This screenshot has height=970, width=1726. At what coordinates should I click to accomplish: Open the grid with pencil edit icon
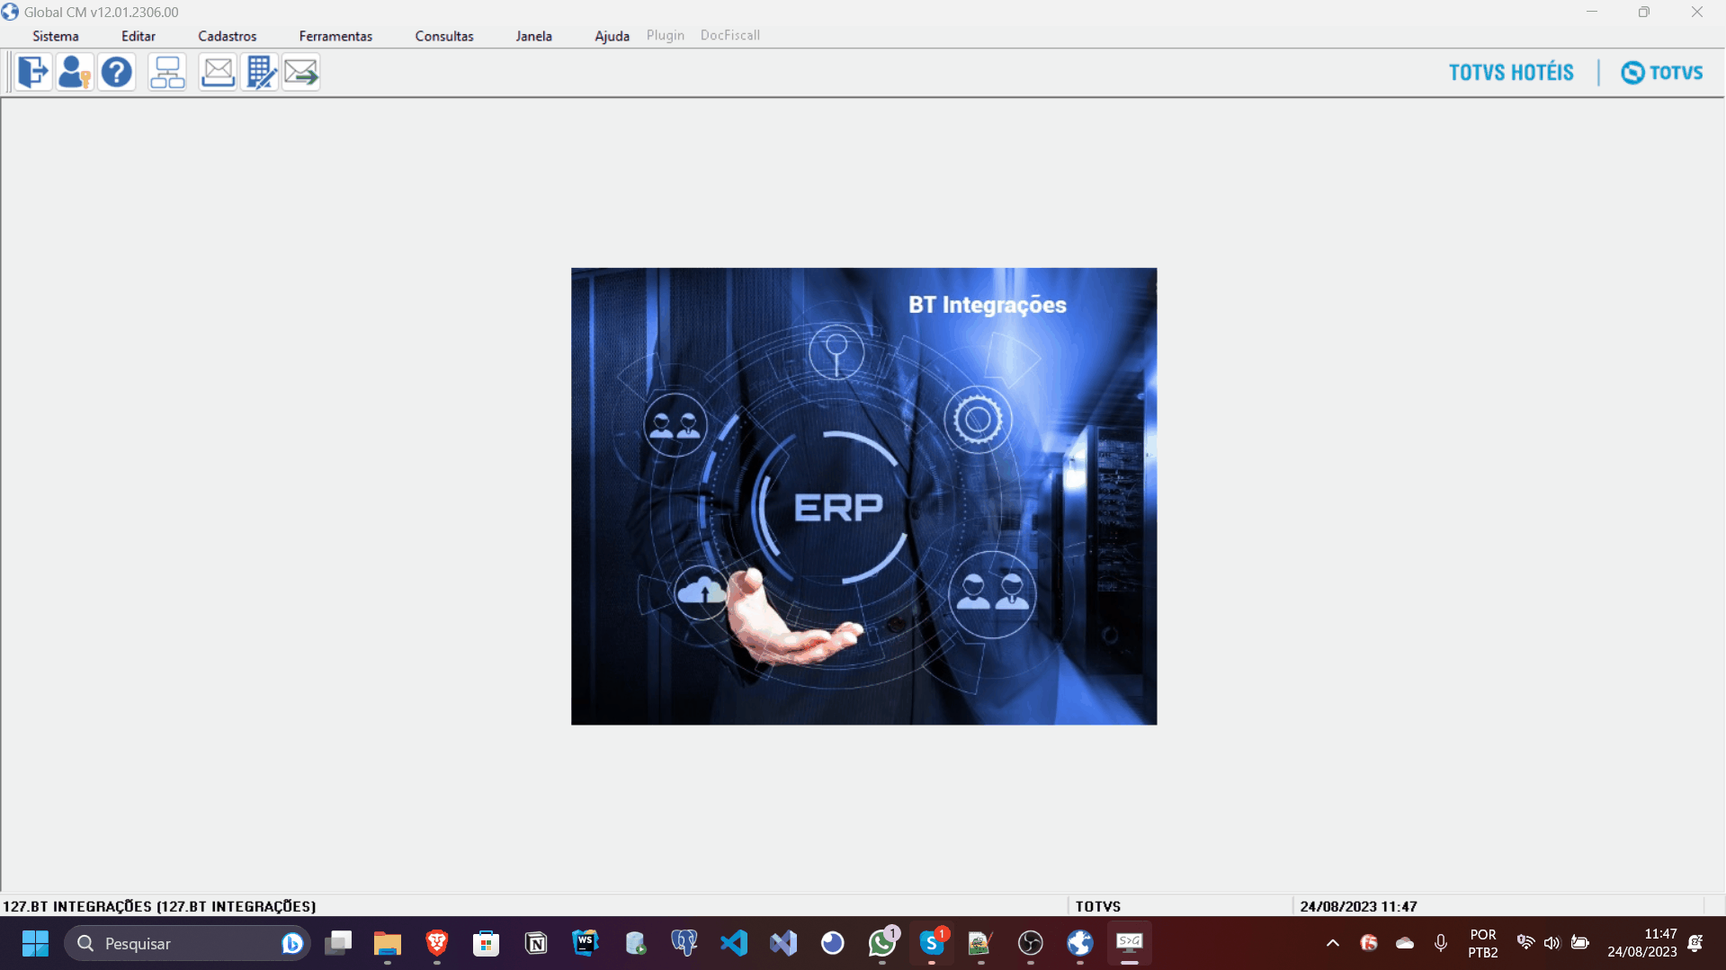pos(260,72)
